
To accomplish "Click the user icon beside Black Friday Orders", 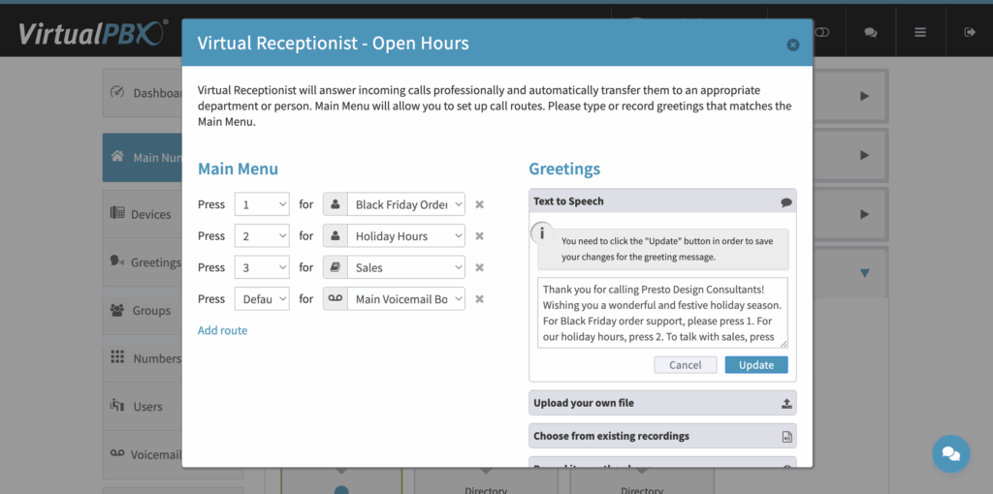I will [x=335, y=204].
